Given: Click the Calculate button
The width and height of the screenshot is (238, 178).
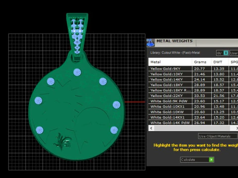Looking at the screenshot, I should (x=197, y=160).
